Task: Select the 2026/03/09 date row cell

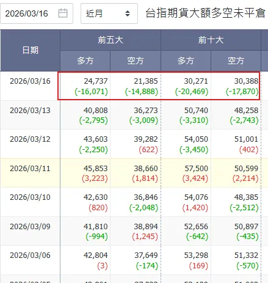Action: tap(30, 231)
